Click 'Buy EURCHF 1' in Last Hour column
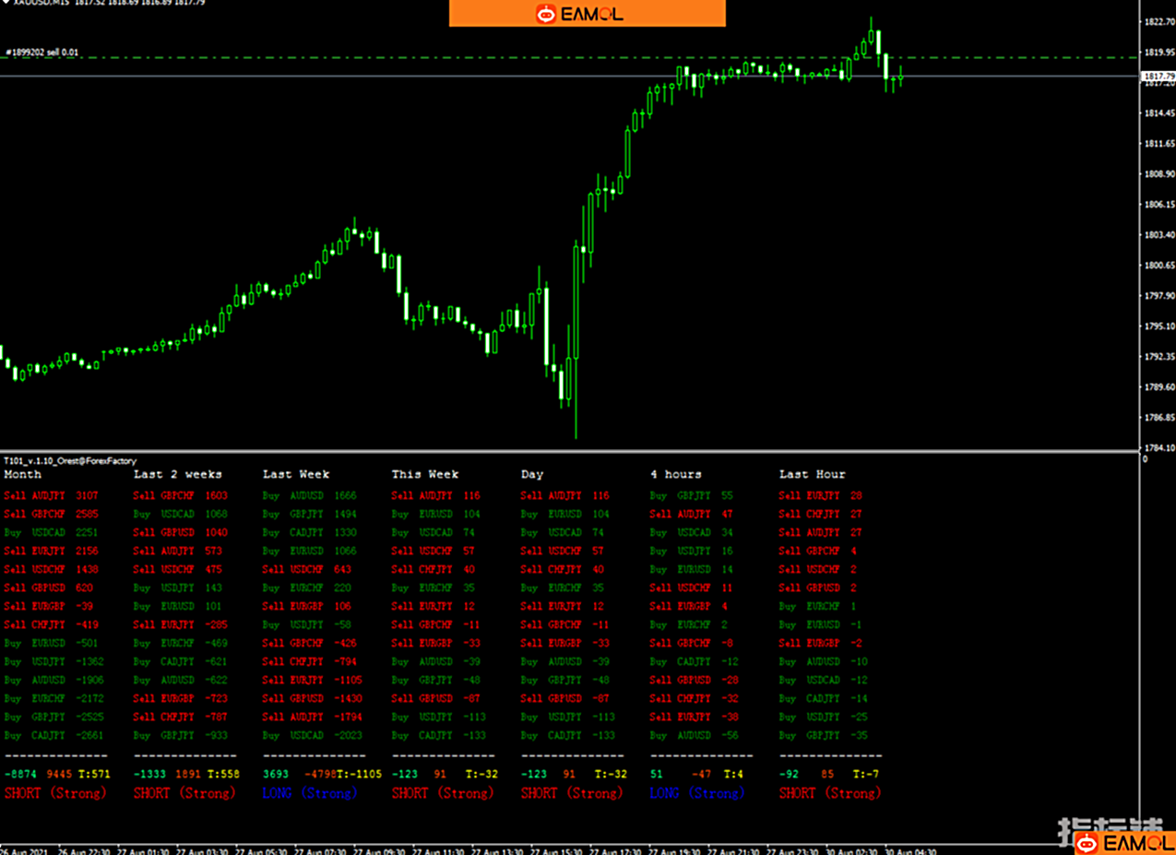This screenshot has width=1176, height=855. coord(818,606)
